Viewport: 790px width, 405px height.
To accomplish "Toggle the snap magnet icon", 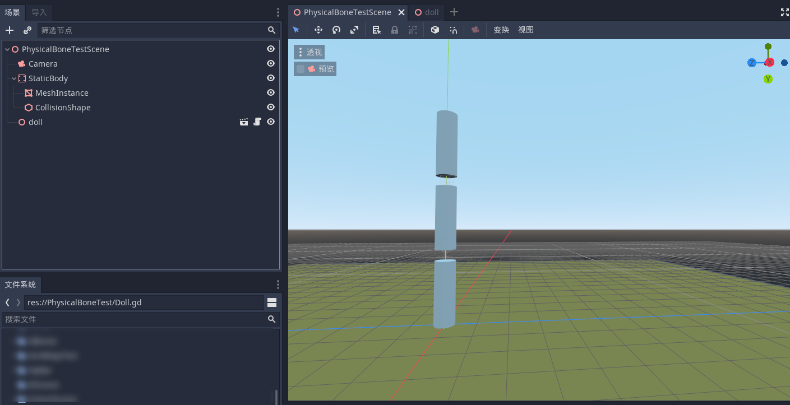I will pyautogui.click(x=453, y=30).
